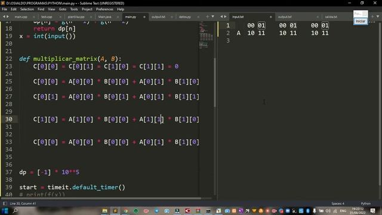
Task: Click the Iniciar button
Action: (x=361, y=21)
